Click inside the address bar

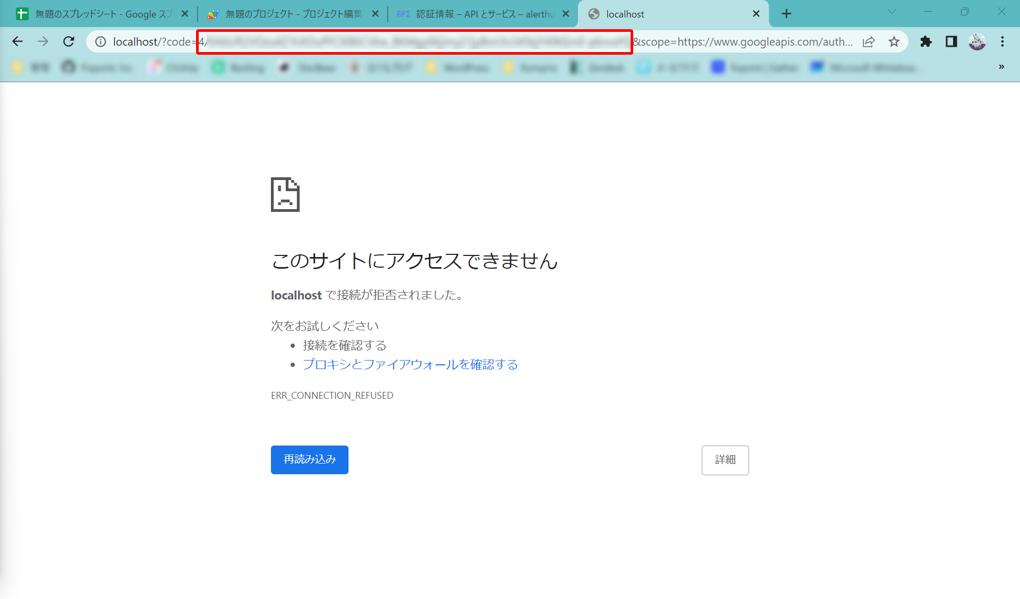click(x=478, y=41)
